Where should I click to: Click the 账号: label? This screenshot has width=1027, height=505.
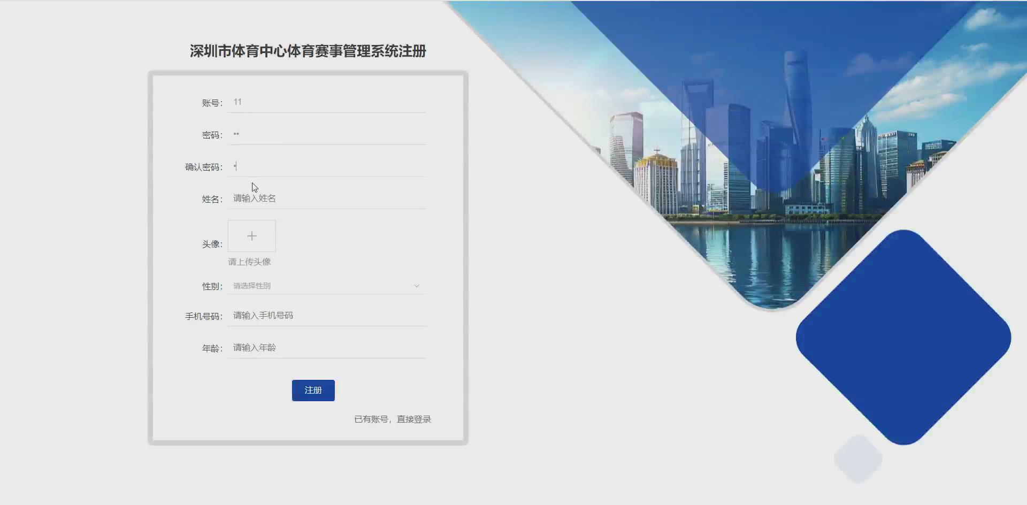pyautogui.click(x=212, y=103)
